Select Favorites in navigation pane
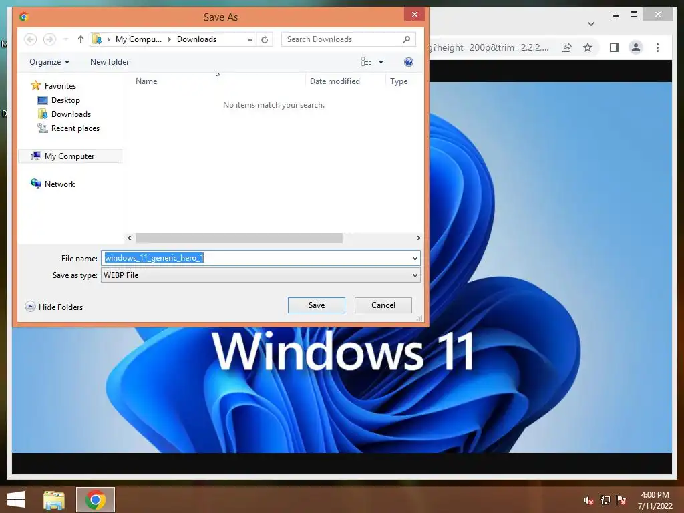 click(53, 86)
